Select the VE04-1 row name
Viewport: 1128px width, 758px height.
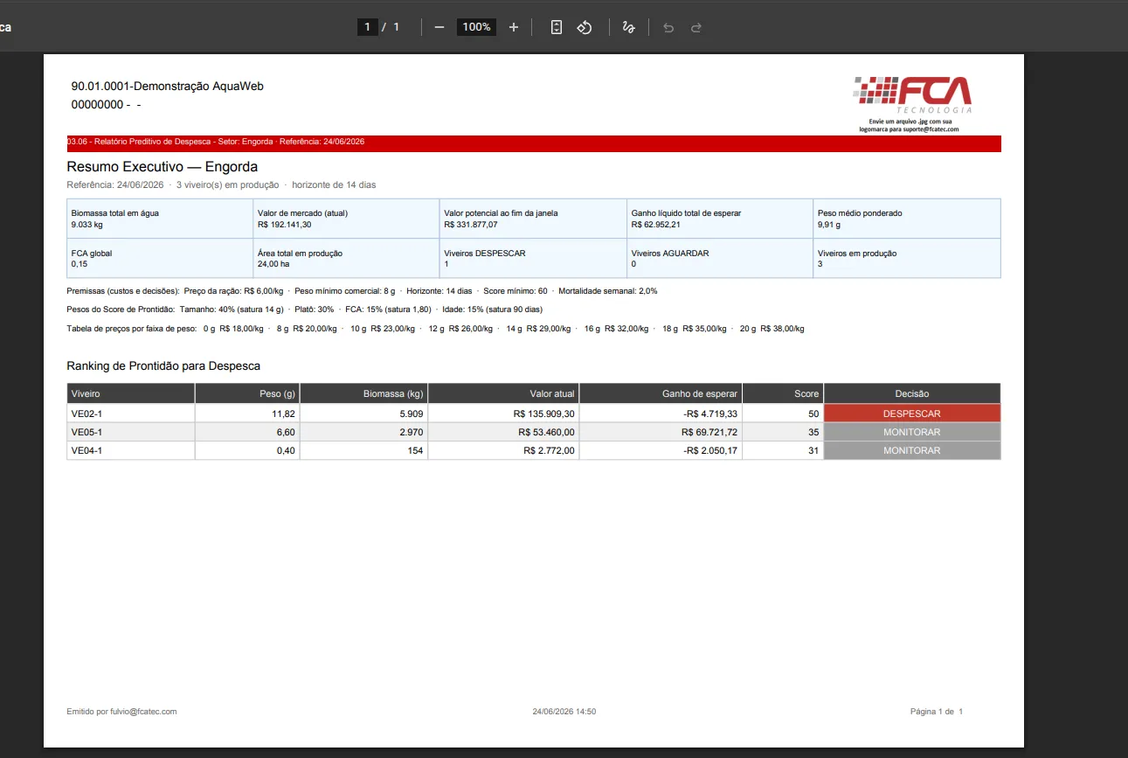click(x=87, y=450)
